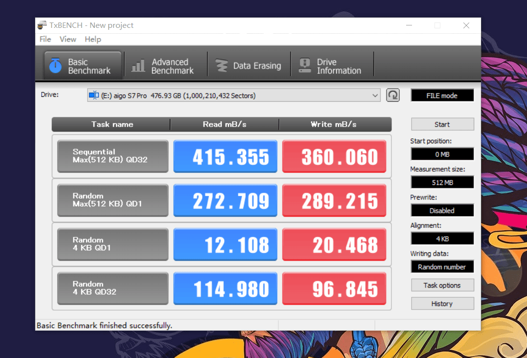Screen dimensions: 527x358
Task: Expand the Drive selection dropdown arrow
Action: (x=375, y=96)
